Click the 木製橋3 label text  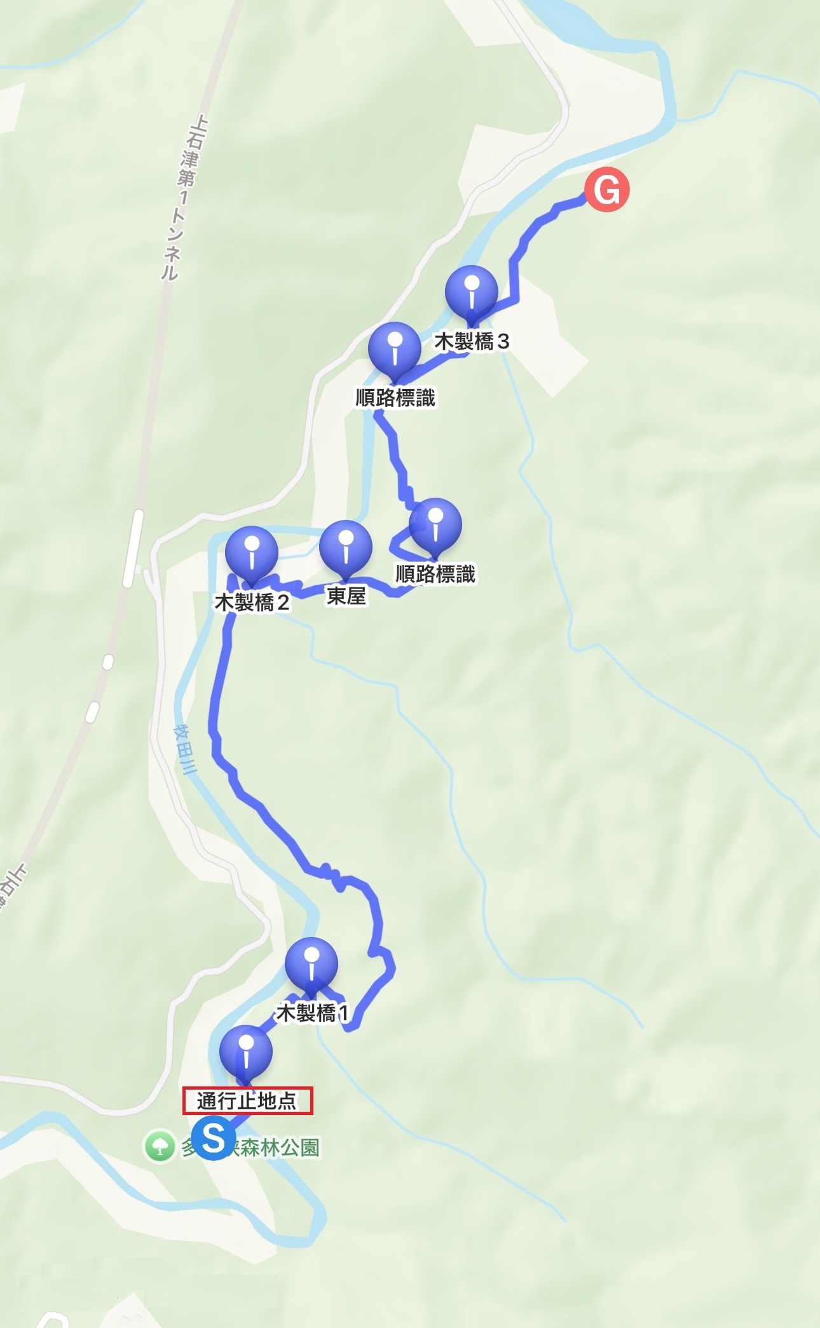click(x=472, y=341)
